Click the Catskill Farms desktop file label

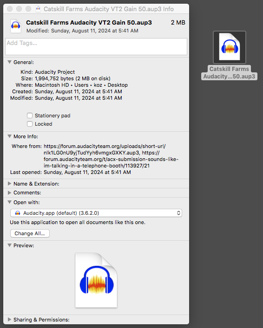pos(229,72)
